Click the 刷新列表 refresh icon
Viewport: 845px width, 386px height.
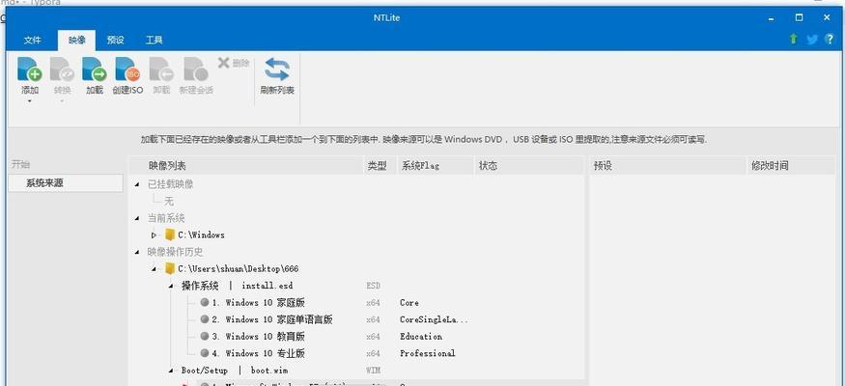pyautogui.click(x=277, y=69)
